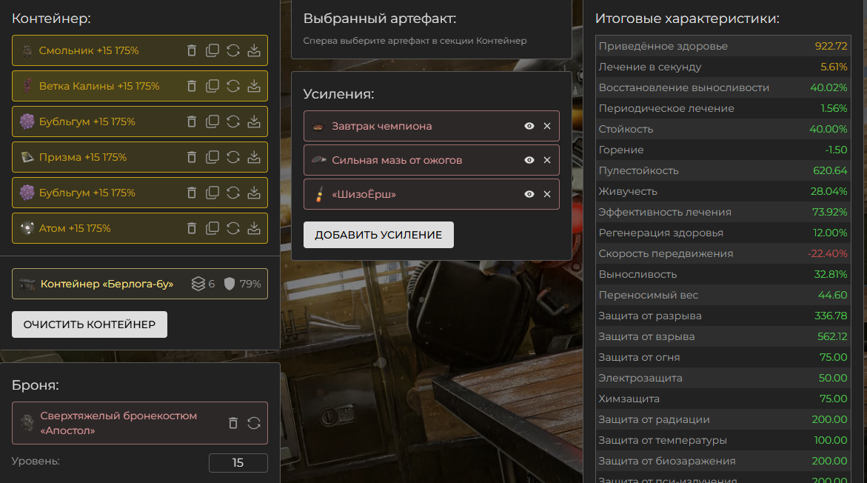Viewport: 867px width, 483px height.
Task: Duplicate the Ветка Калины artifact
Action: pos(212,86)
